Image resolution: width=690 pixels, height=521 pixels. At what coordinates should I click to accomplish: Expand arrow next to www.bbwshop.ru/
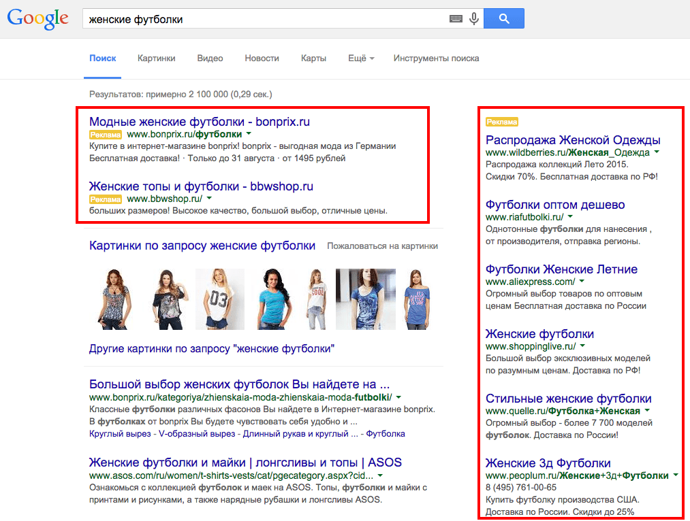tap(210, 198)
